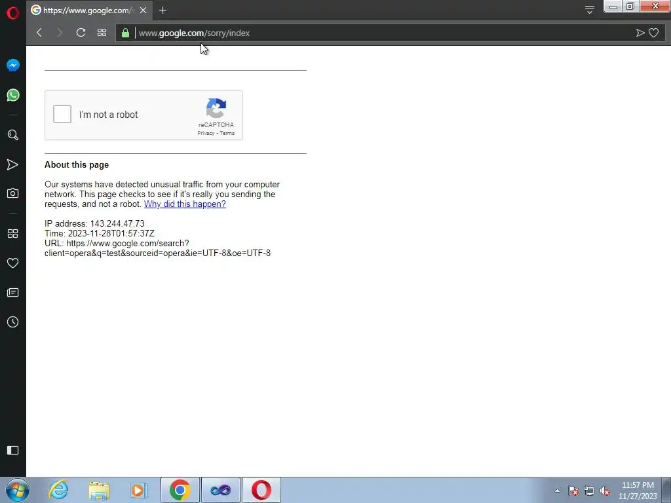The image size is (671, 503).
Task: Open the Action Center flag icon
Action: click(x=573, y=491)
